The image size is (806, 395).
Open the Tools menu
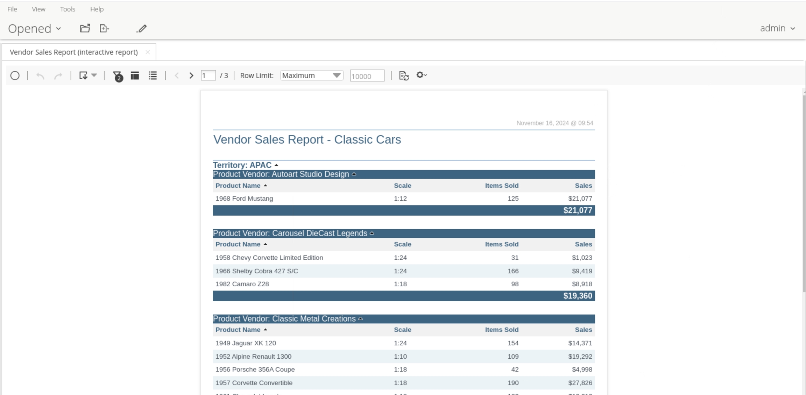point(68,9)
